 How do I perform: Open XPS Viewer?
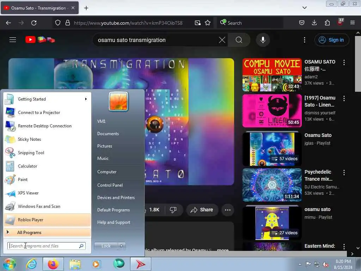pos(47,193)
